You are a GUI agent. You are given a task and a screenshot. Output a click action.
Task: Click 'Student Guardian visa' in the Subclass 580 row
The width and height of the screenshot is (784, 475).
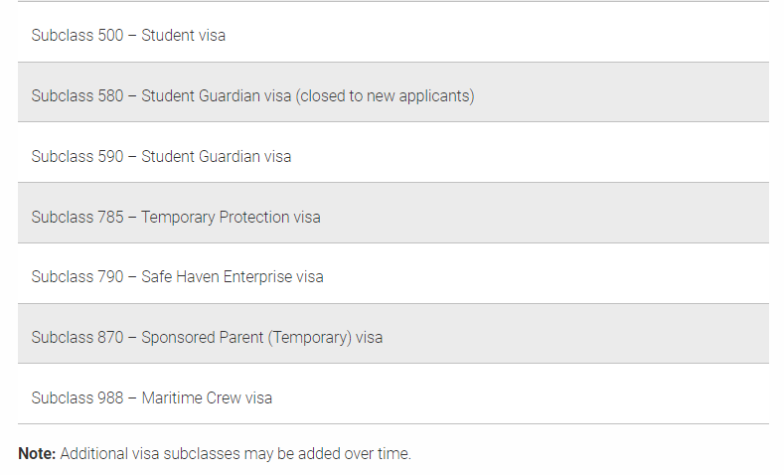pos(216,96)
